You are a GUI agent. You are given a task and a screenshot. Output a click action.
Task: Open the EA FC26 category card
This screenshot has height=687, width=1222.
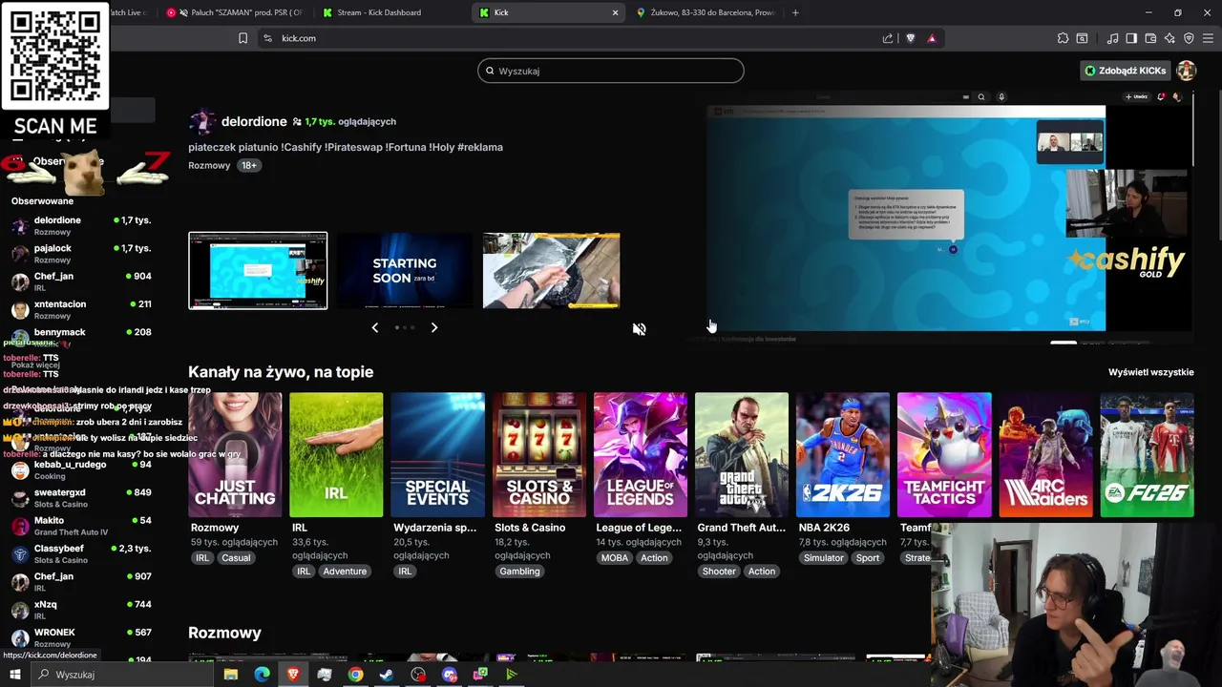[x=1147, y=455]
